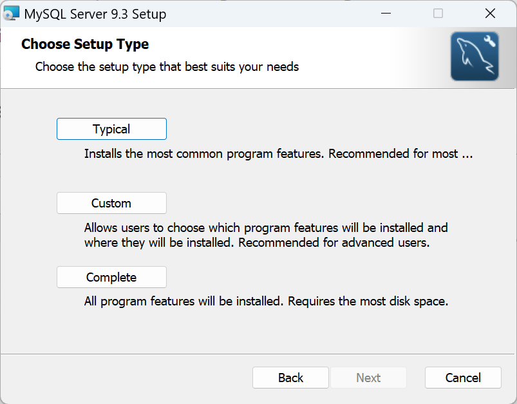This screenshot has width=517, height=404.
Task: Close the MySQL Server Setup window
Action: [490, 14]
